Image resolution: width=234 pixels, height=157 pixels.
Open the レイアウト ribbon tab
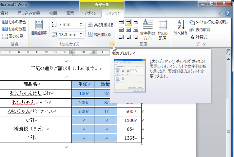pyautogui.click(x=113, y=13)
